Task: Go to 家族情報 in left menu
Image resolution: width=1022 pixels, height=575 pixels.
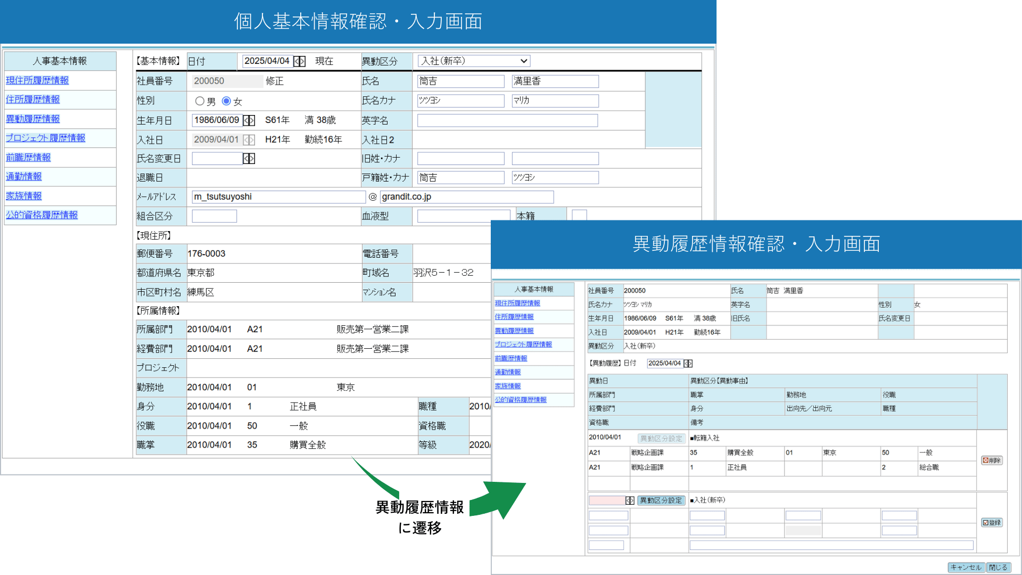Action: coord(24,196)
